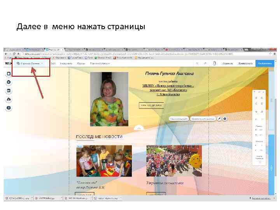Screen dimensions: 280x210
Task: Click the undo arrow icon
Action: click(197, 63)
